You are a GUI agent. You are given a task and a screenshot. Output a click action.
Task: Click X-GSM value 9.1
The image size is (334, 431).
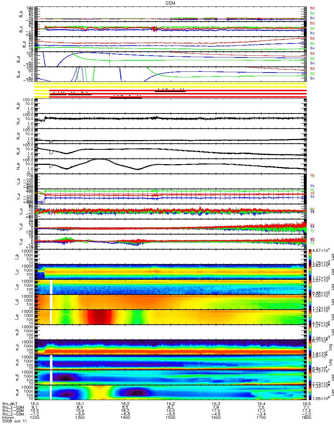[x=34, y=407]
